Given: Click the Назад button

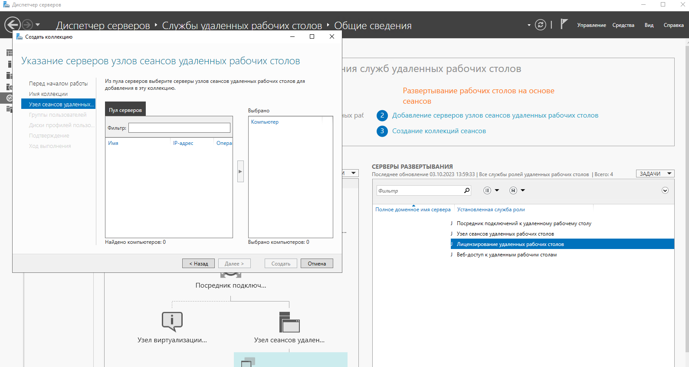Looking at the screenshot, I should tap(198, 263).
